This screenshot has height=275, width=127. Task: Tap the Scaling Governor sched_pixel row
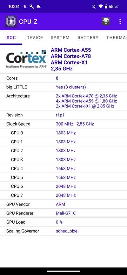coord(63,231)
